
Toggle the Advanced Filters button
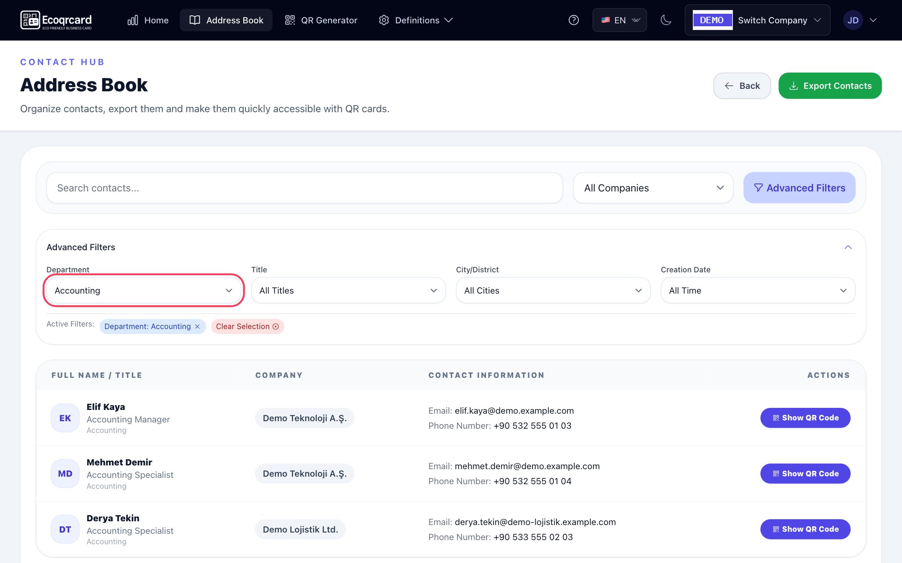pyautogui.click(x=799, y=188)
